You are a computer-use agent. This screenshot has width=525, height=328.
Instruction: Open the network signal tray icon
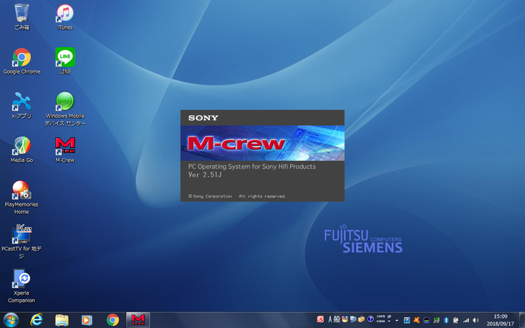[466, 320]
